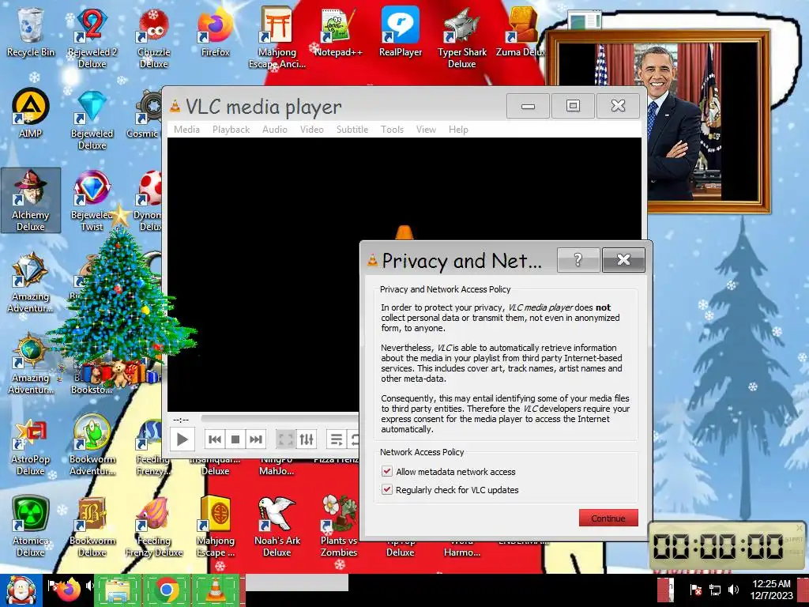Jump to the previous media track in VLC
Image resolution: width=809 pixels, height=607 pixels.
coord(215,439)
